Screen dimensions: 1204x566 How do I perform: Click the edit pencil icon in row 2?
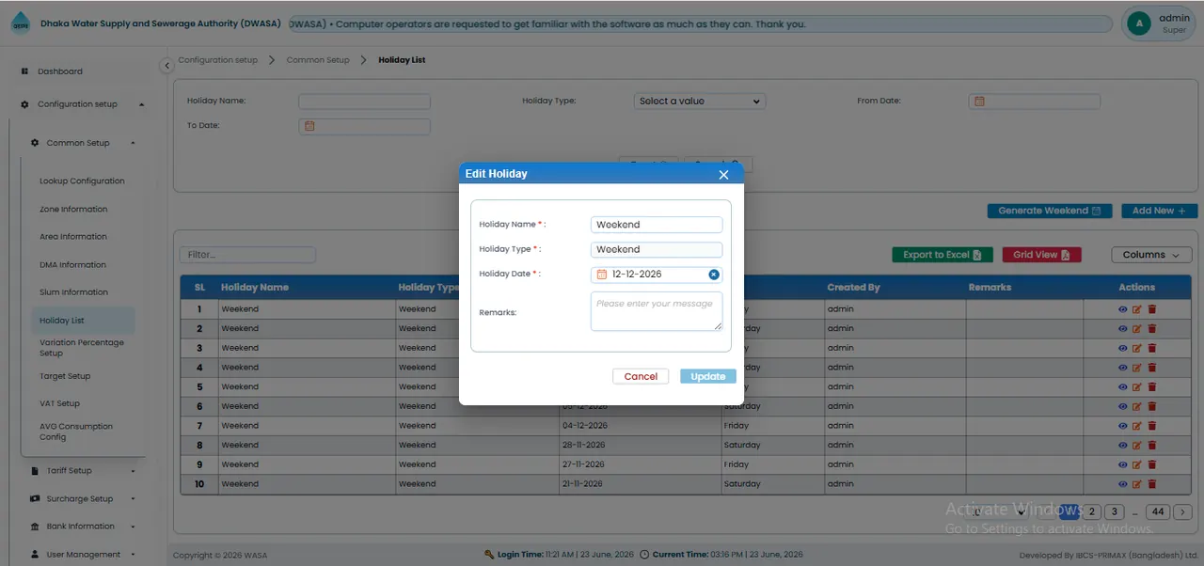click(x=1137, y=329)
